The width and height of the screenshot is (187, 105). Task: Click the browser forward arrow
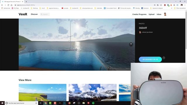coord(5,5)
